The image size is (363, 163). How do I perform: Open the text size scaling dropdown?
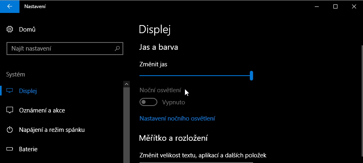point(196,162)
